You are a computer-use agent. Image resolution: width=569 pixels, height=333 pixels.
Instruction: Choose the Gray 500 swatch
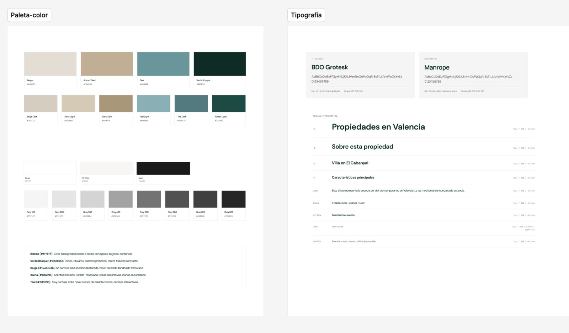pyautogui.click(x=149, y=199)
